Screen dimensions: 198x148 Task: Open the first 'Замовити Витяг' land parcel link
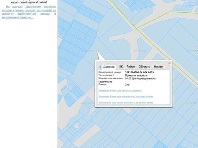pos(120,90)
